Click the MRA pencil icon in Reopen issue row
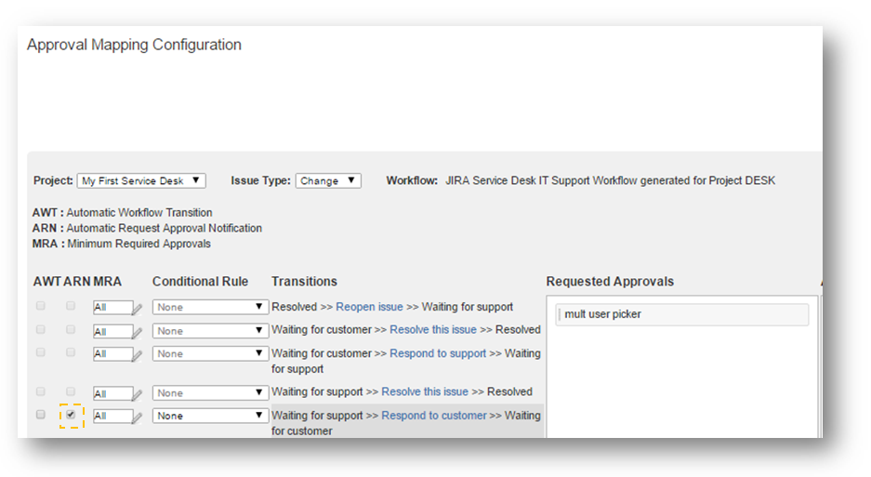The height and width of the screenshot is (477, 871). coord(138,309)
